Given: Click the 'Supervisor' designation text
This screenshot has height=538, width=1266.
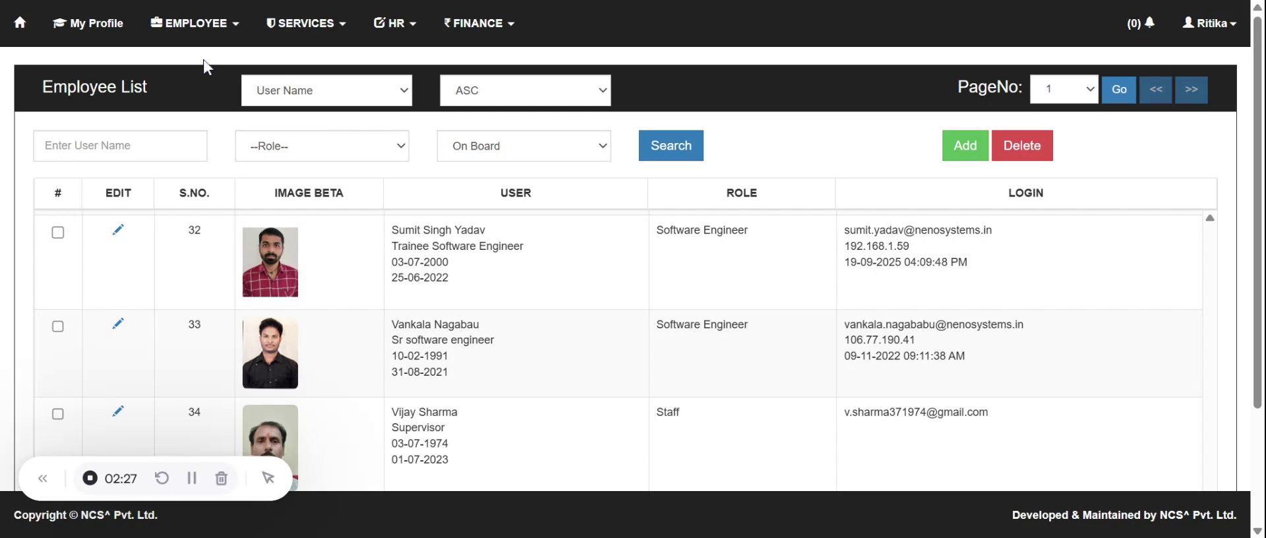Looking at the screenshot, I should pos(418,427).
